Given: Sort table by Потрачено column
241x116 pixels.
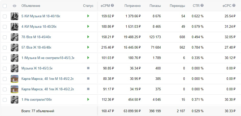Looking at the screenshot, I should click(132, 6).
